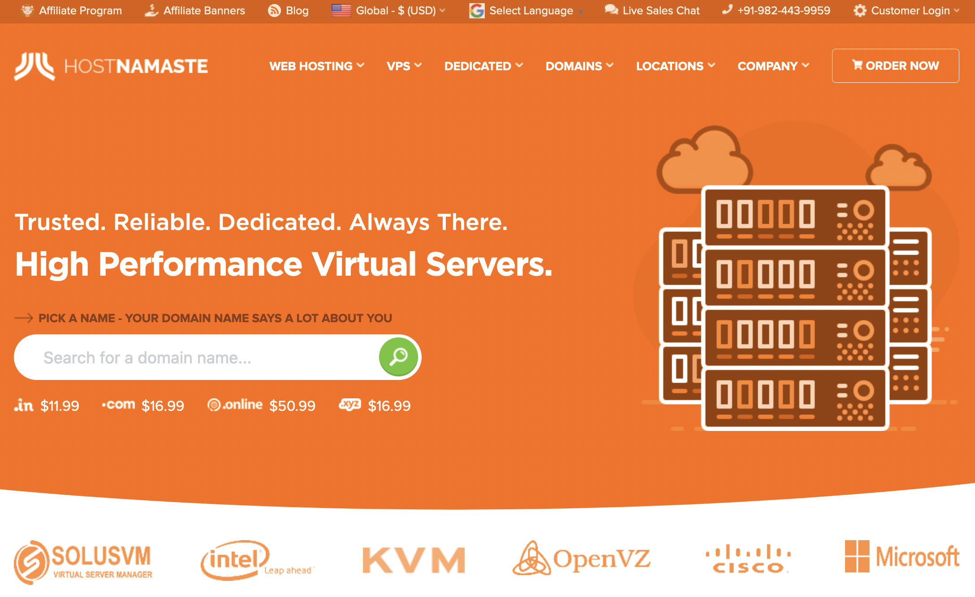The height and width of the screenshot is (597, 975).
Task: Click the ORDER NOW button
Action: click(x=895, y=66)
